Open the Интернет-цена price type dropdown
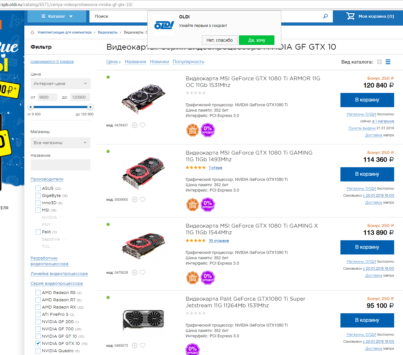 (61, 84)
